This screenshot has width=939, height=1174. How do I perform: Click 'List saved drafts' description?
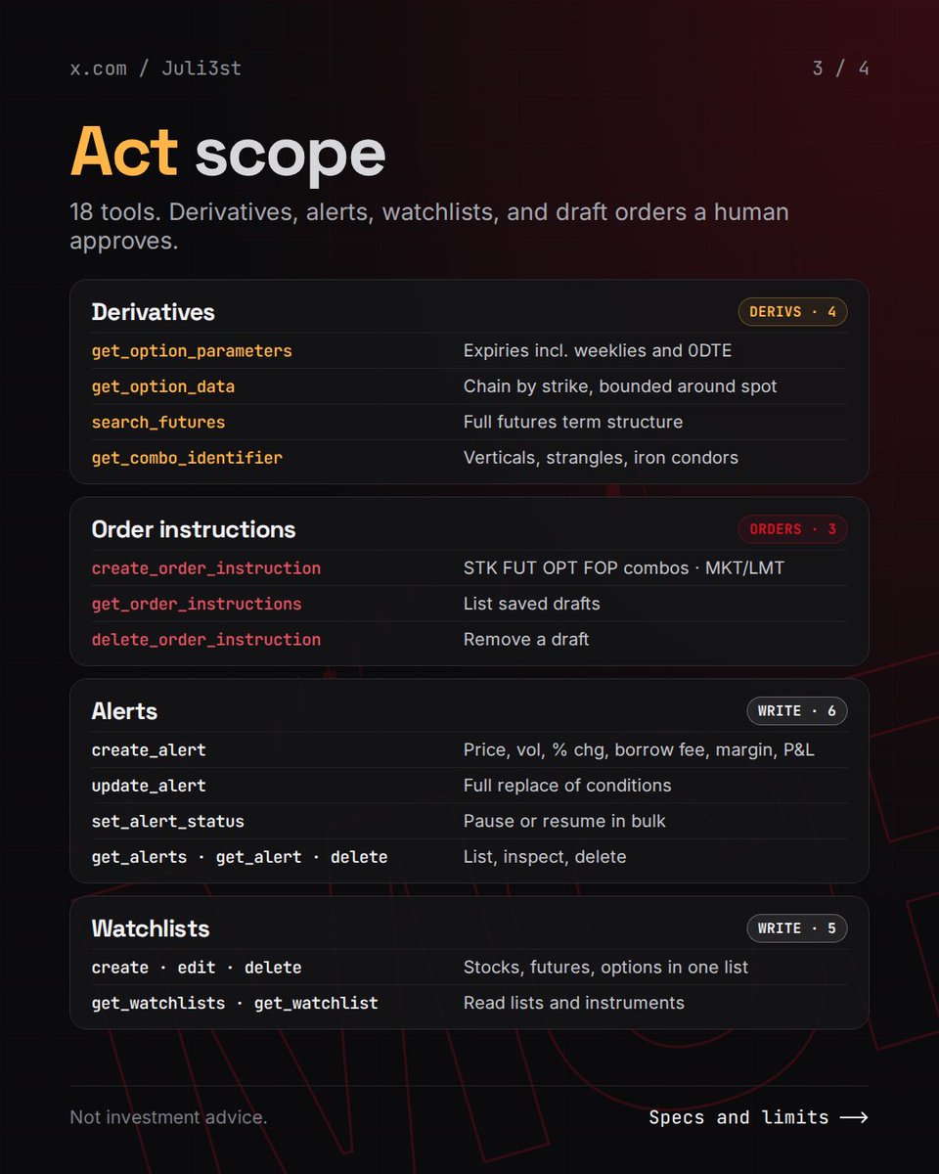pos(532,604)
